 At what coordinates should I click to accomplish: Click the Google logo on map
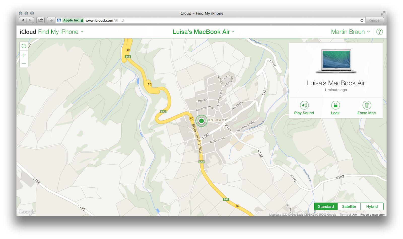pos(27,212)
